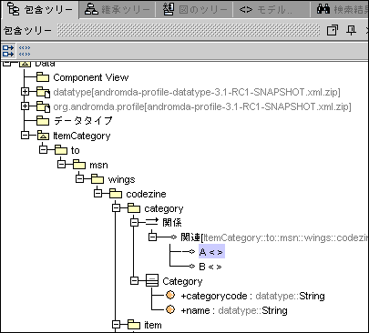Collapse the Category class node
369x333 pixels.
click(134, 280)
